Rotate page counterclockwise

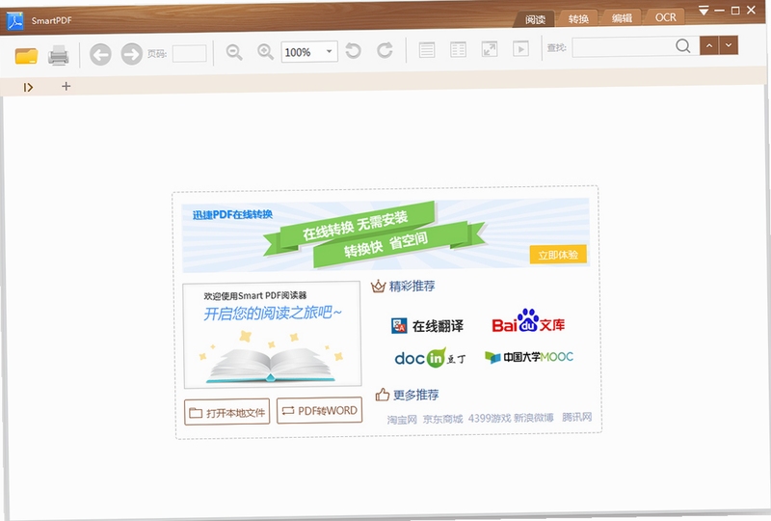point(353,50)
